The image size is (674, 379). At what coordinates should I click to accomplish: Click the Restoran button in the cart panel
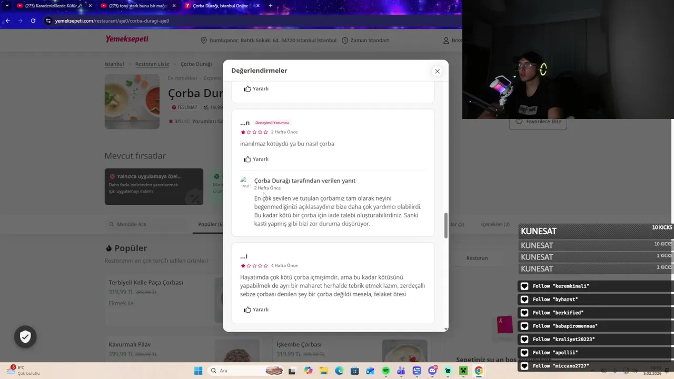[477, 258]
